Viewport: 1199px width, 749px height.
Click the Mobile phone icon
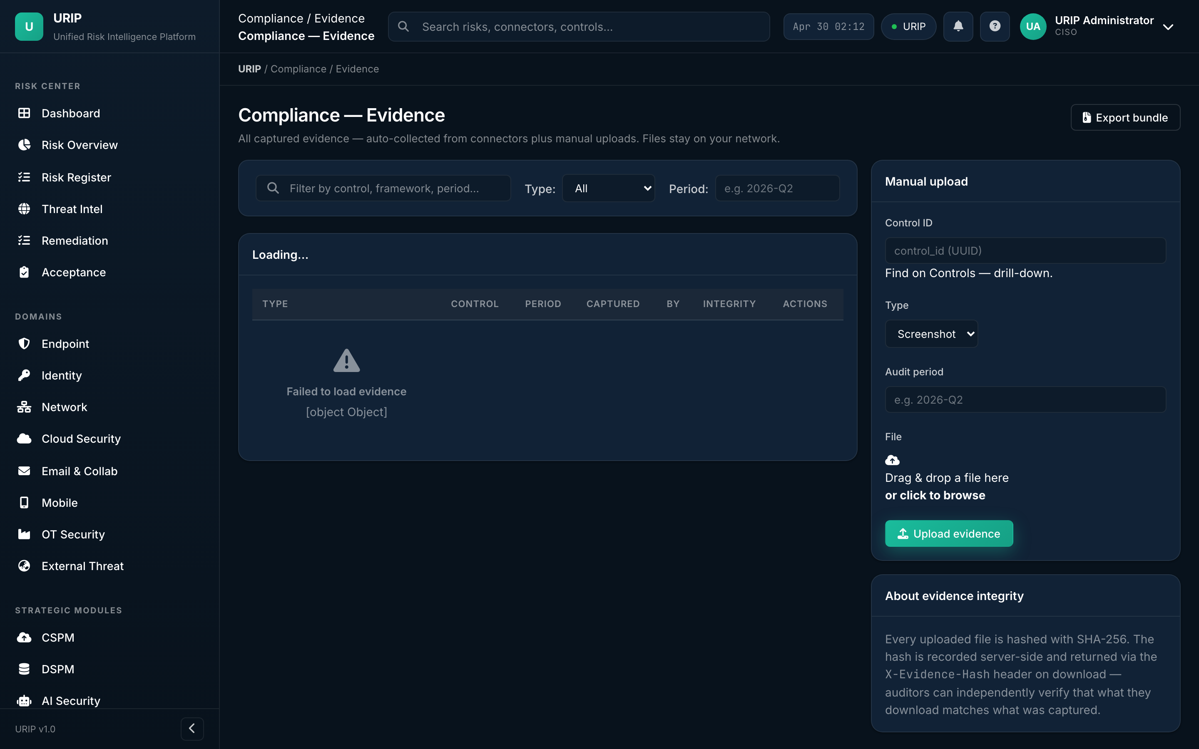24,502
